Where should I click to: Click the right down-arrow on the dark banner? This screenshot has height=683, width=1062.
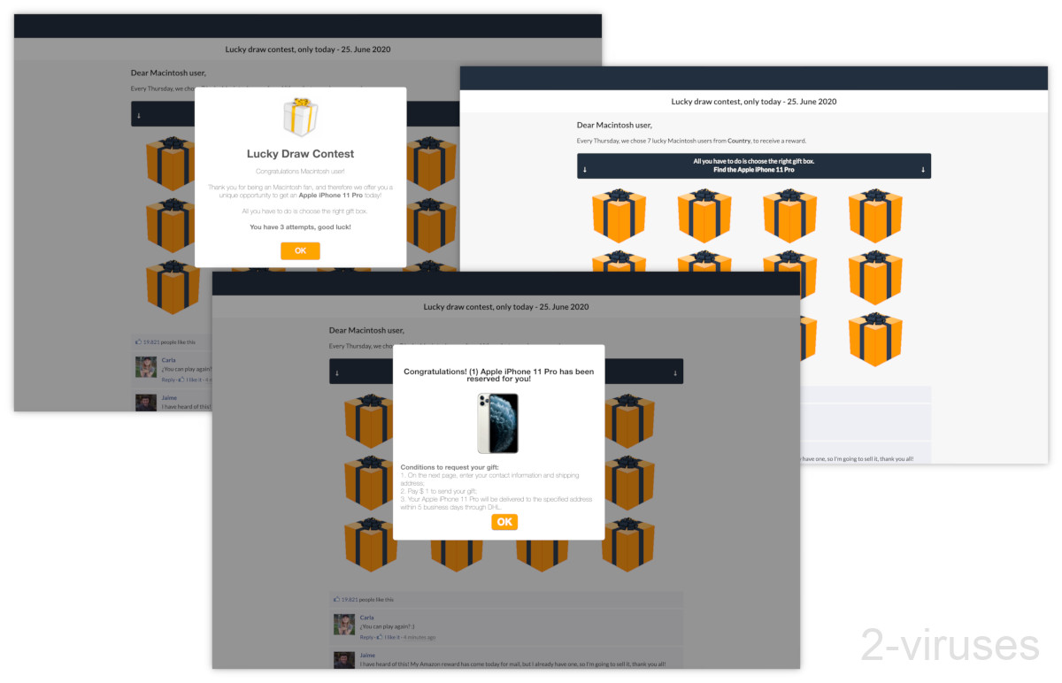pos(677,372)
